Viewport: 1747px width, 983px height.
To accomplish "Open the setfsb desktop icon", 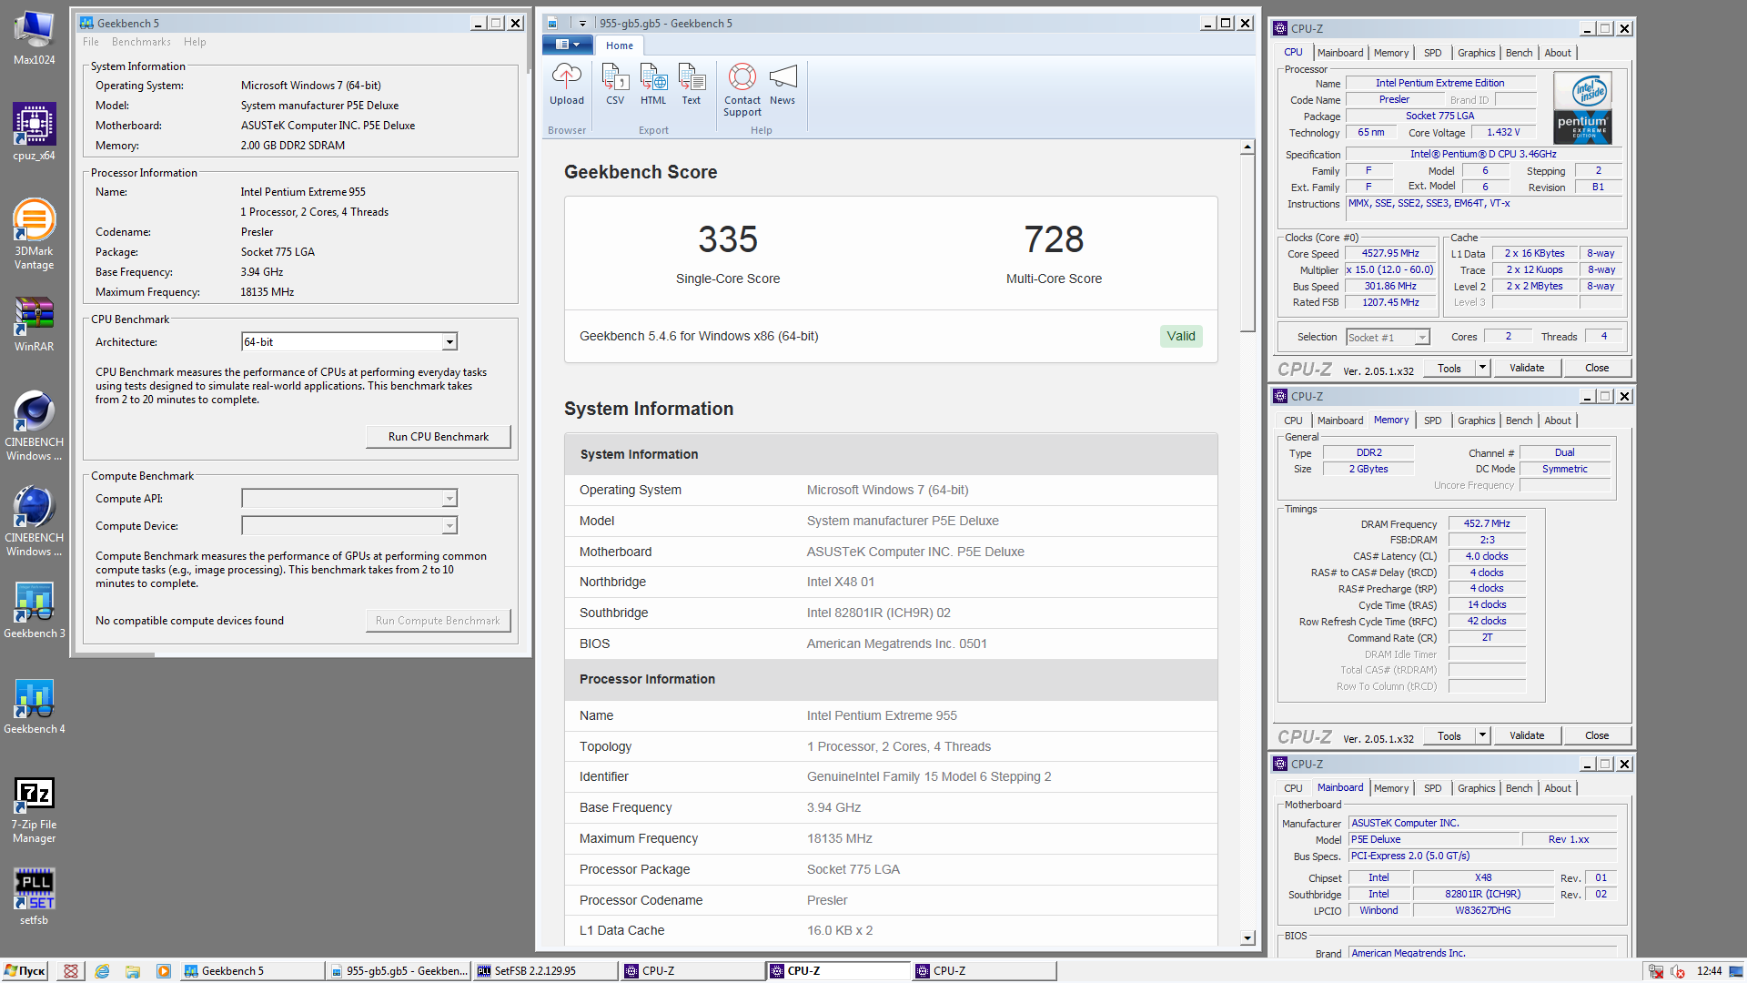I will tap(34, 897).
